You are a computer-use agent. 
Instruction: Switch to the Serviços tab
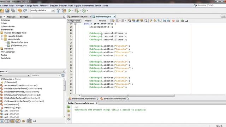[x=24, y=17]
